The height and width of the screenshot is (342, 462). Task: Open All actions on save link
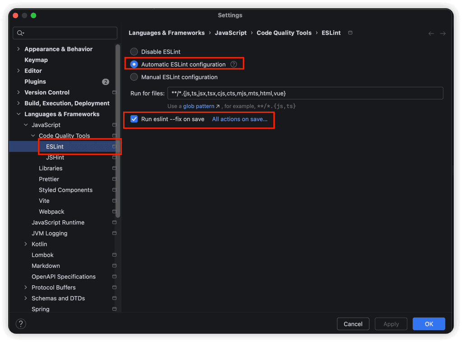click(x=240, y=119)
